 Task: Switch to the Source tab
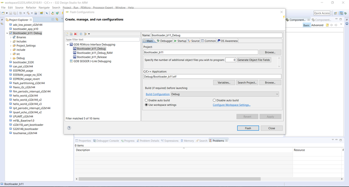(194, 41)
